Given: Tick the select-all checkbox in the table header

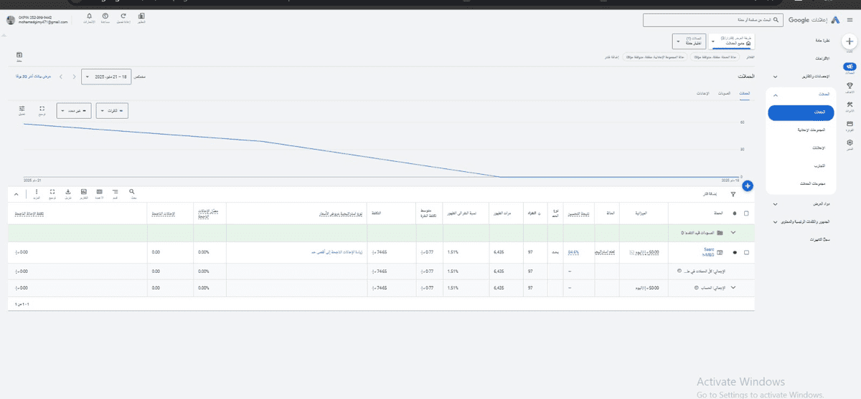Looking at the screenshot, I should pos(747,213).
